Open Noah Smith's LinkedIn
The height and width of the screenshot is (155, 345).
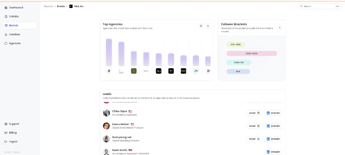[x=273, y=152]
